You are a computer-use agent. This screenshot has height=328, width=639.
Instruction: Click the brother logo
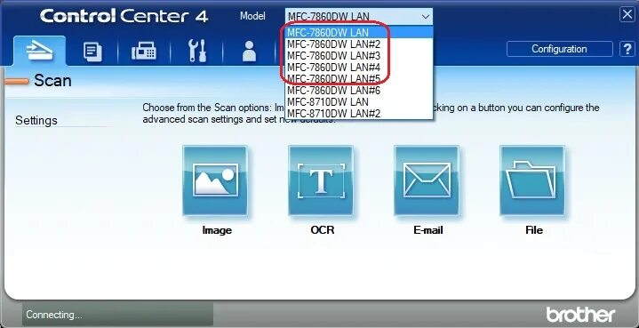(580, 315)
